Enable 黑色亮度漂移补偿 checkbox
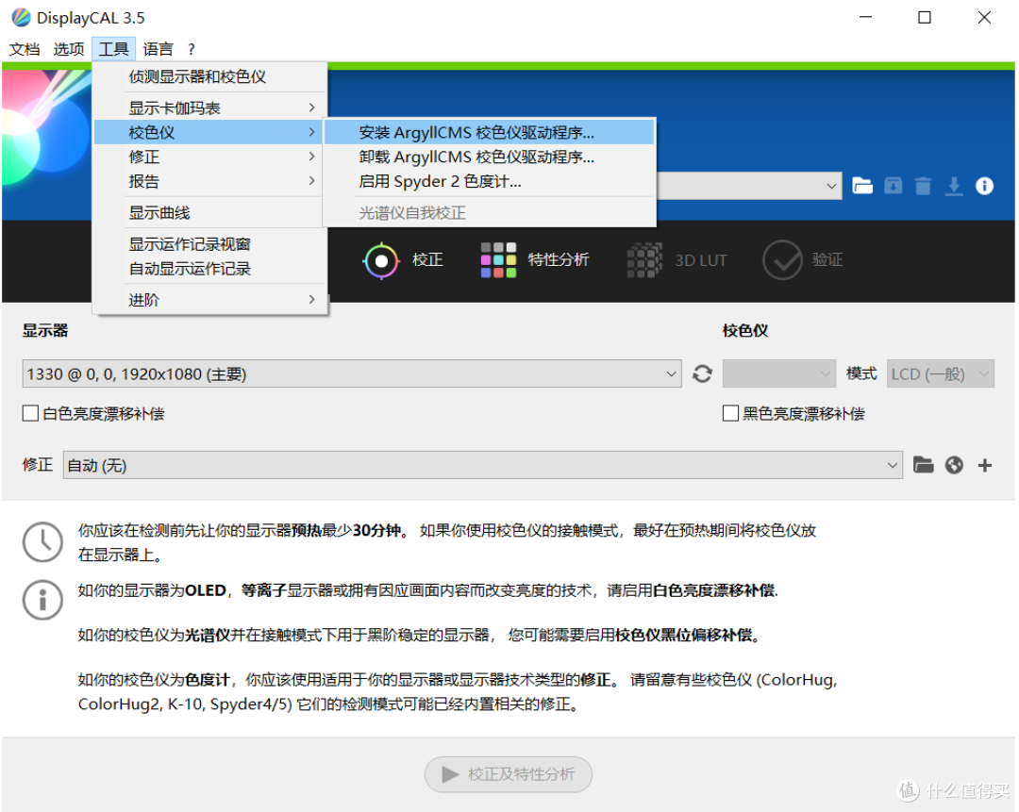1019x812 pixels. (730, 413)
